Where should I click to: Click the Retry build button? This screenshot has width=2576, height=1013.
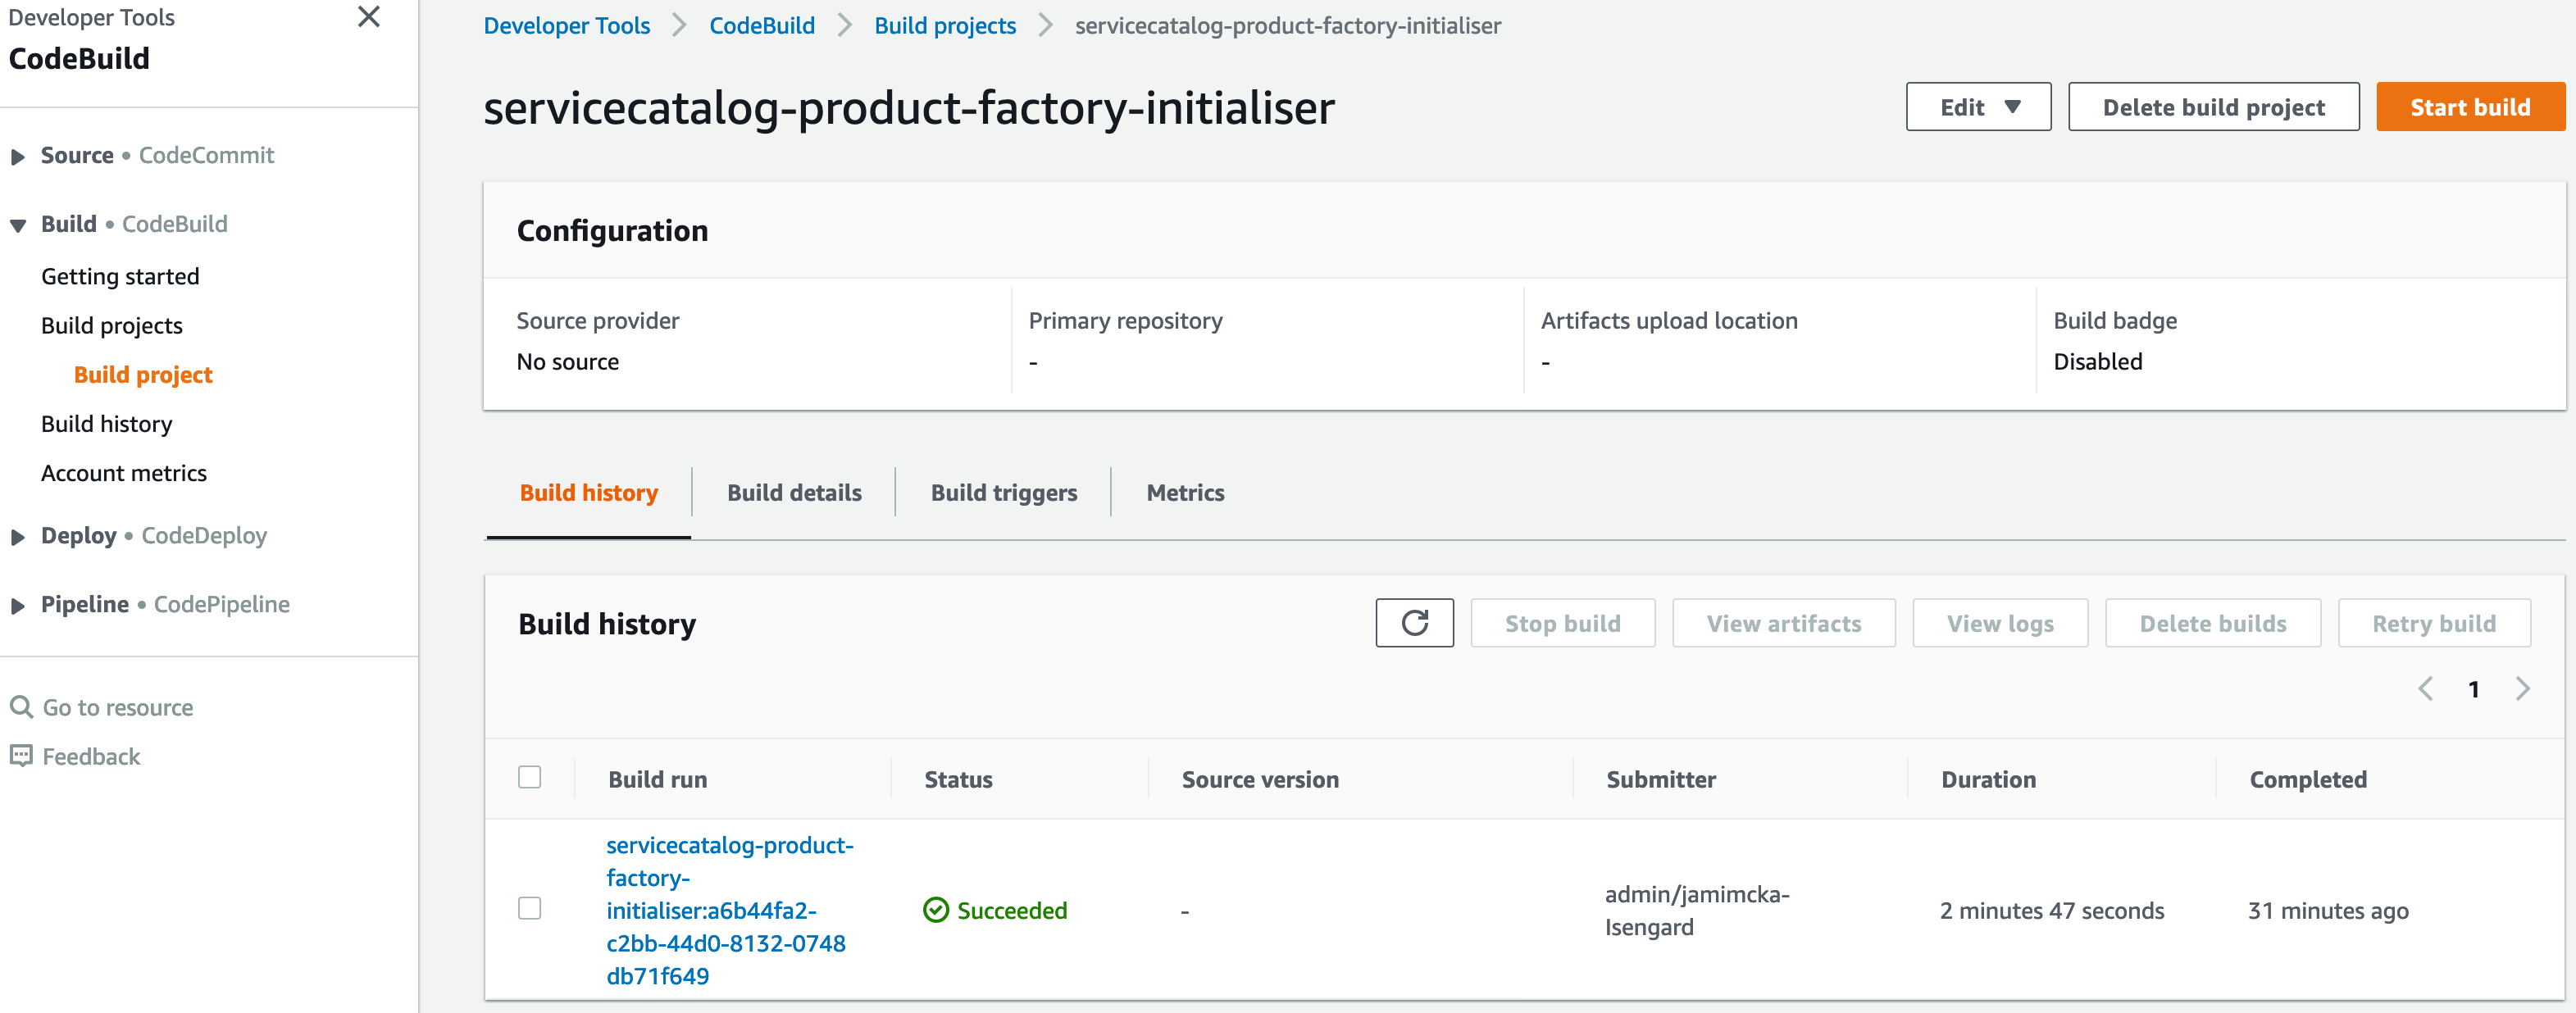click(2433, 623)
